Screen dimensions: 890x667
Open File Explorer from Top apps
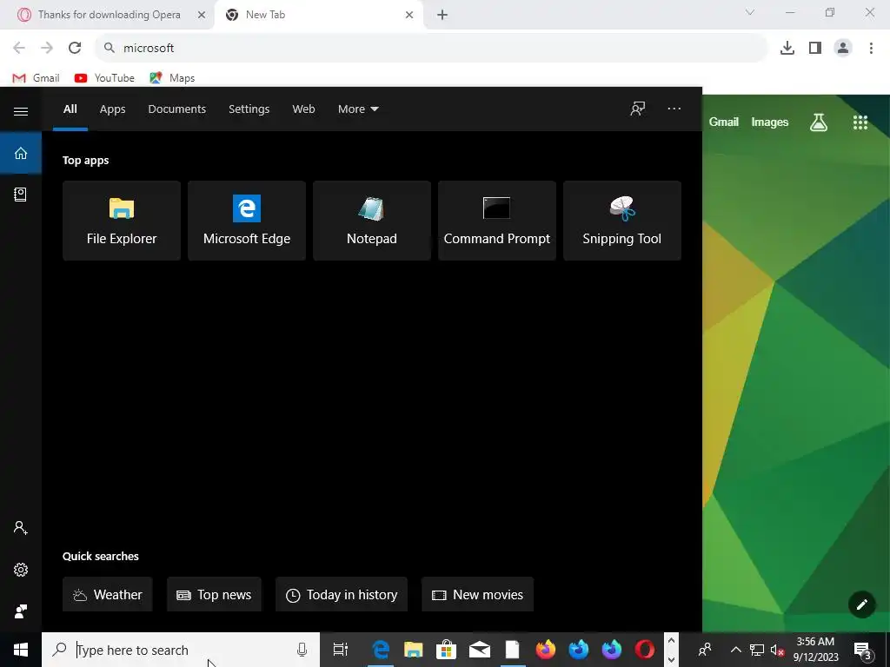click(x=122, y=221)
